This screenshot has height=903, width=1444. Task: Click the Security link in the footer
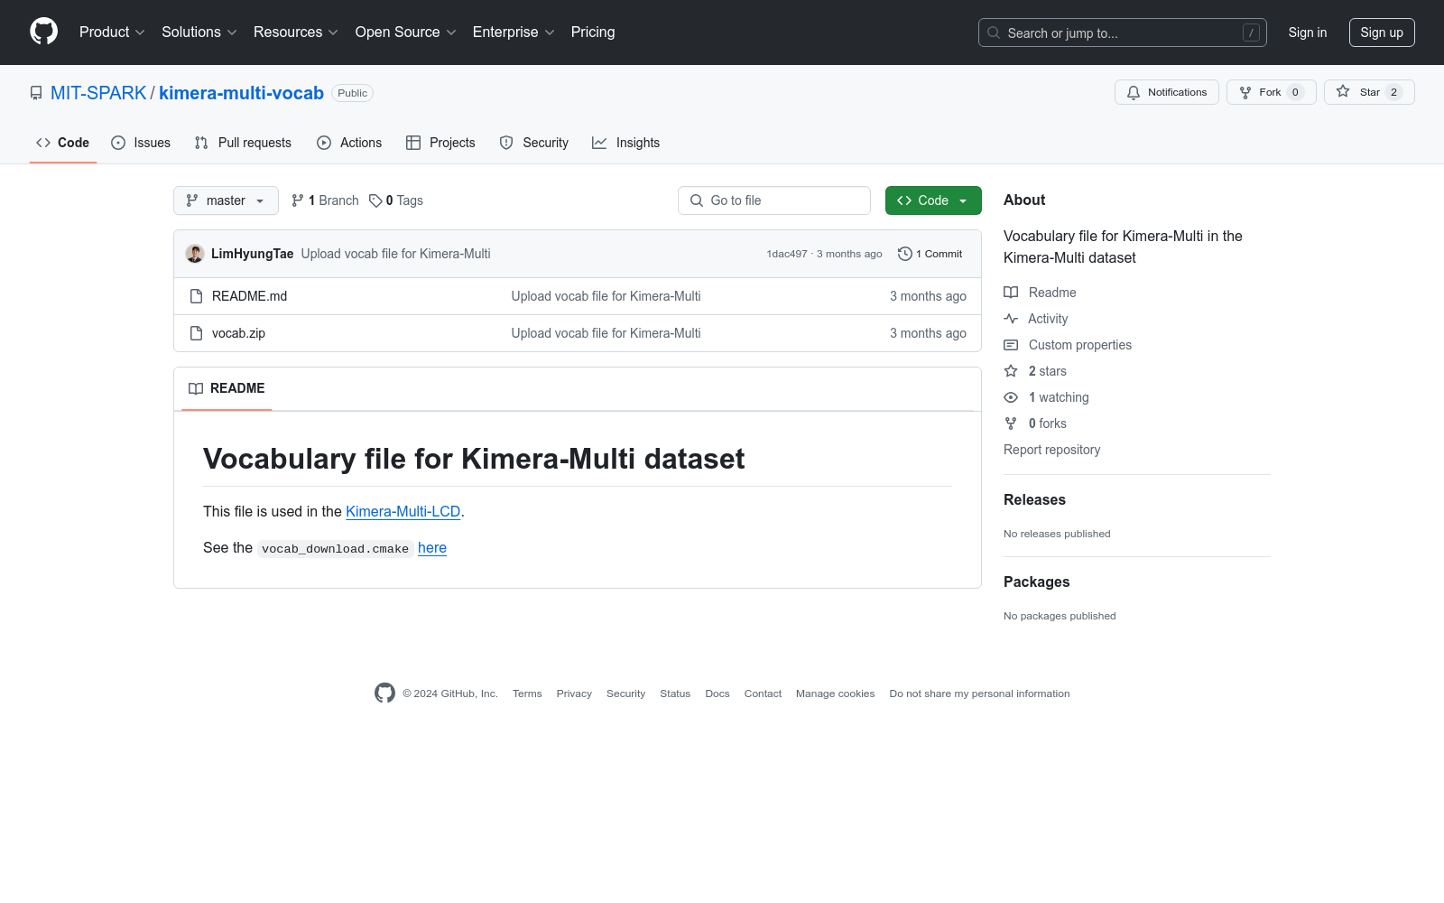(x=625, y=694)
